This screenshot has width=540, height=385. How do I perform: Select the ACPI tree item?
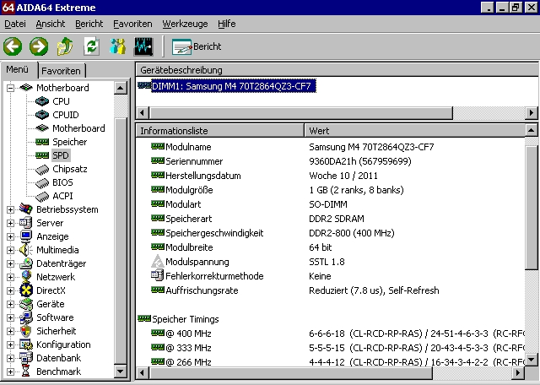[62, 196]
